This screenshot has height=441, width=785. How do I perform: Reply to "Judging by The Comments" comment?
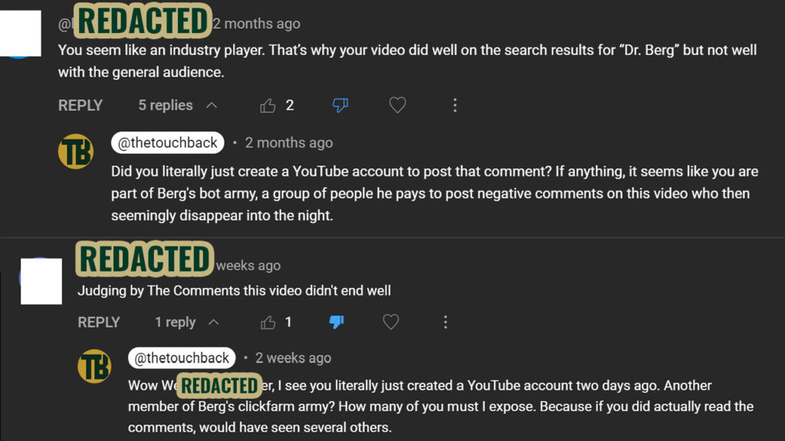(x=99, y=322)
